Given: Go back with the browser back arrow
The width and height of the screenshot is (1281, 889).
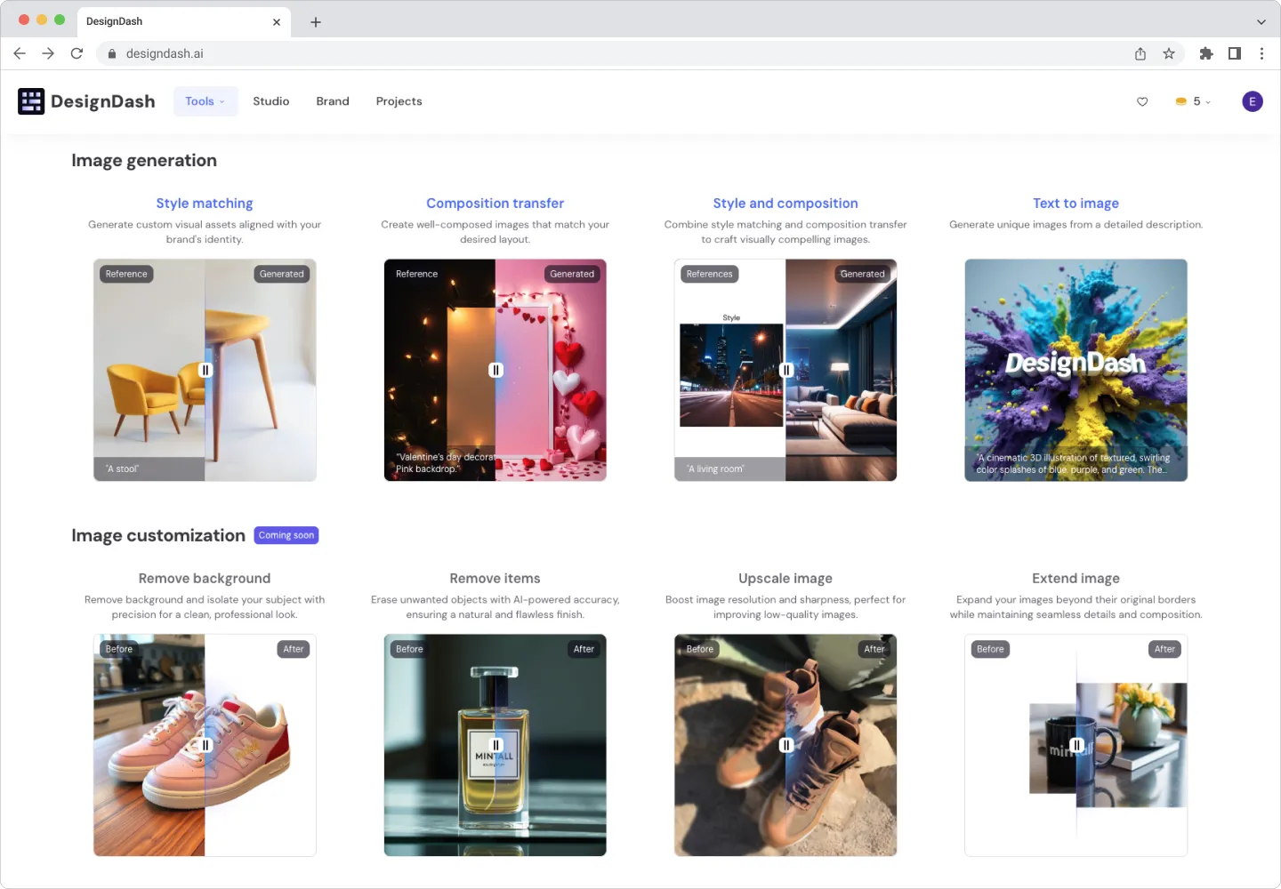Looking at the screenshot, I should point(20,53).
